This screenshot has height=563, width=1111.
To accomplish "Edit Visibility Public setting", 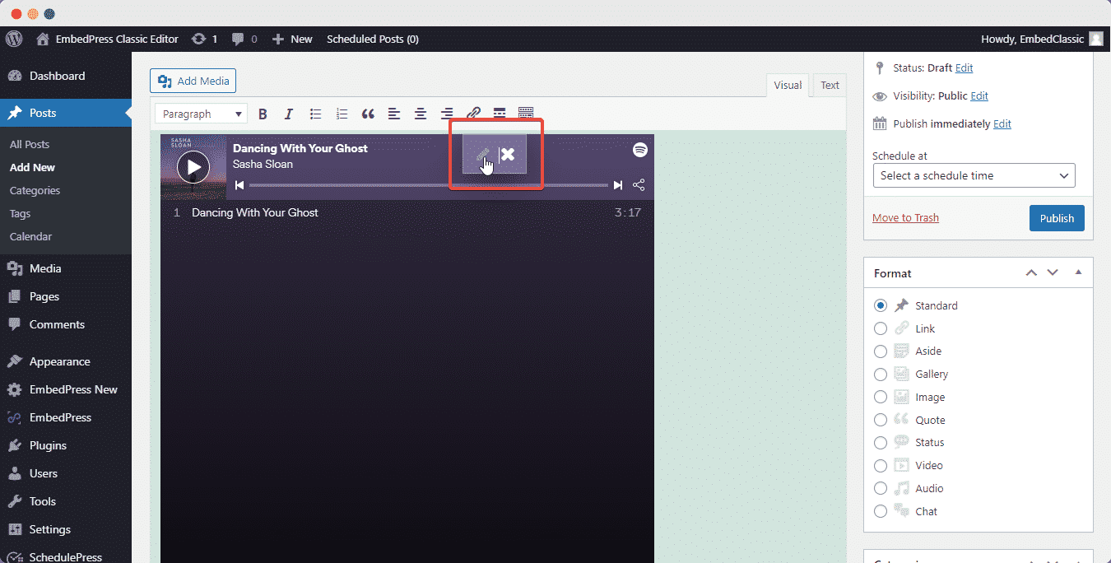I will tap(979, 96).
